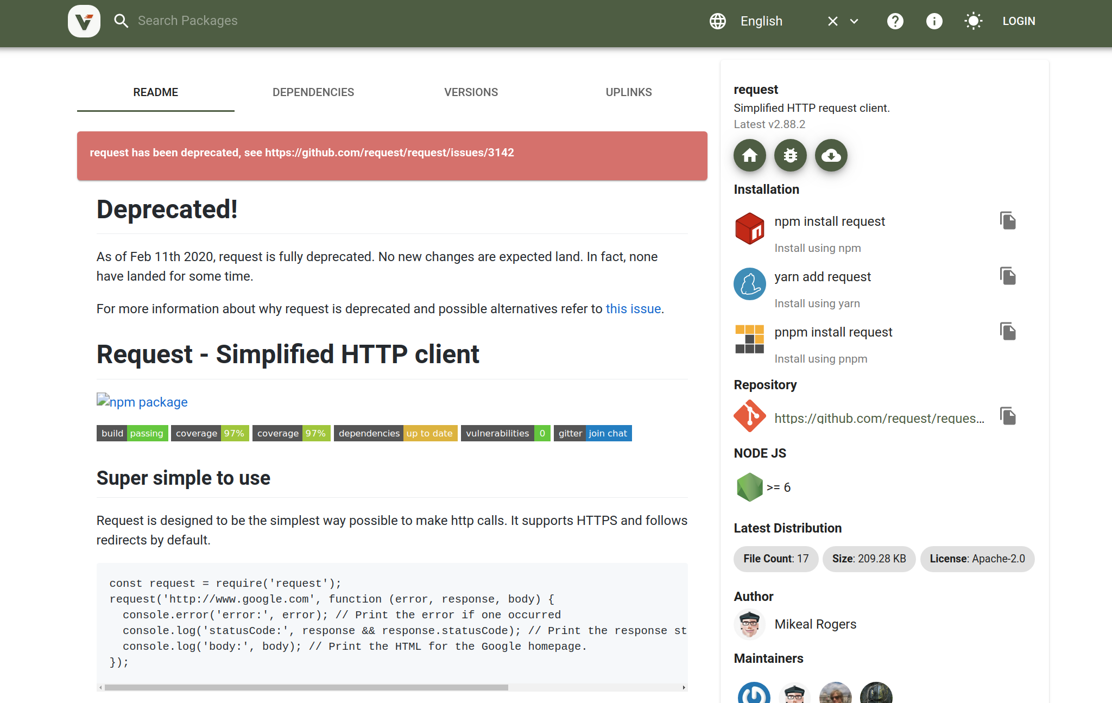Click the code block horizontal scrollbar
Viewport: 1112px width, 703px height.
click(306, 687)
